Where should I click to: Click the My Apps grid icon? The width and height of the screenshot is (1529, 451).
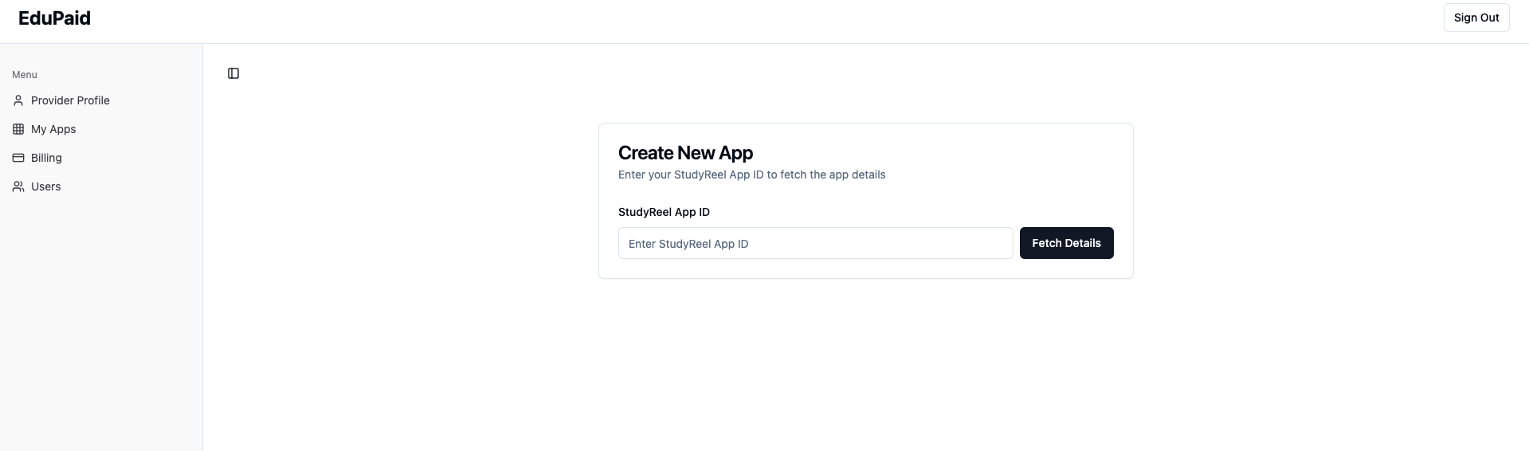pyautogui.click(x=18, y=129)
